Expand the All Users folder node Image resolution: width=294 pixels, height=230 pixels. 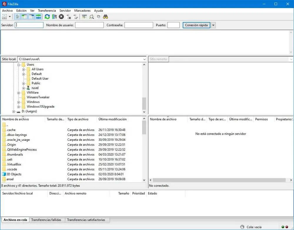pos(24,70)
